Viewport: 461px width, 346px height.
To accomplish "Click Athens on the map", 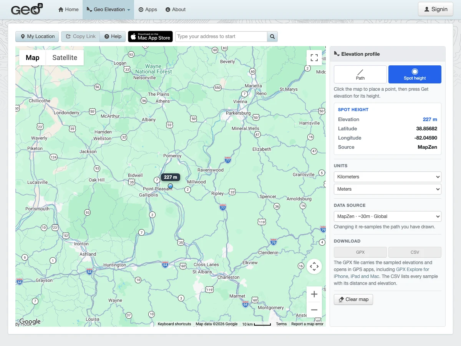I will pyautogui.click(x=163, y=101).
